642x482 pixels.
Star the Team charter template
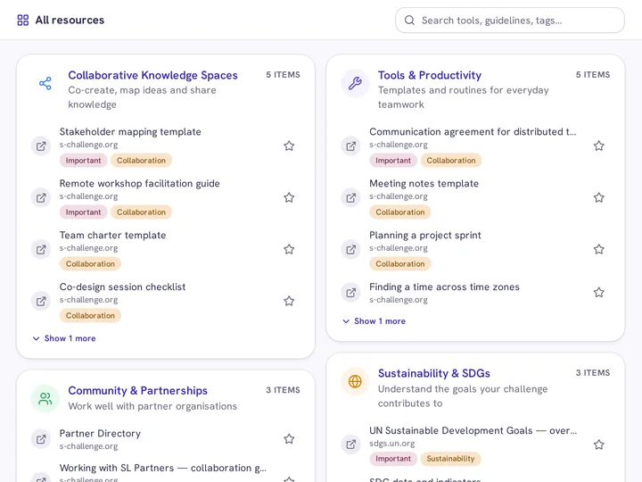[289, 249]
